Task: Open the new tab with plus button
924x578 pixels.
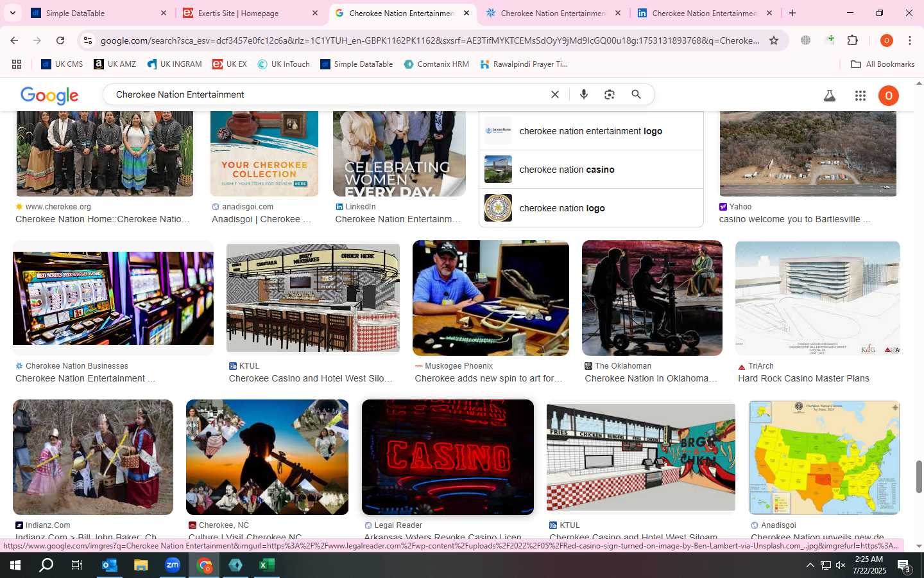Action: click(x=792, y=13)
